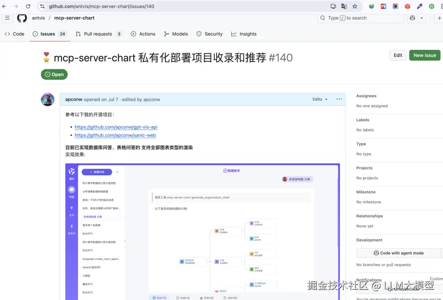This screenshot has width=443, height=300.
Task: Open site information icon in address bar
Action: click(x=42, y=6)
